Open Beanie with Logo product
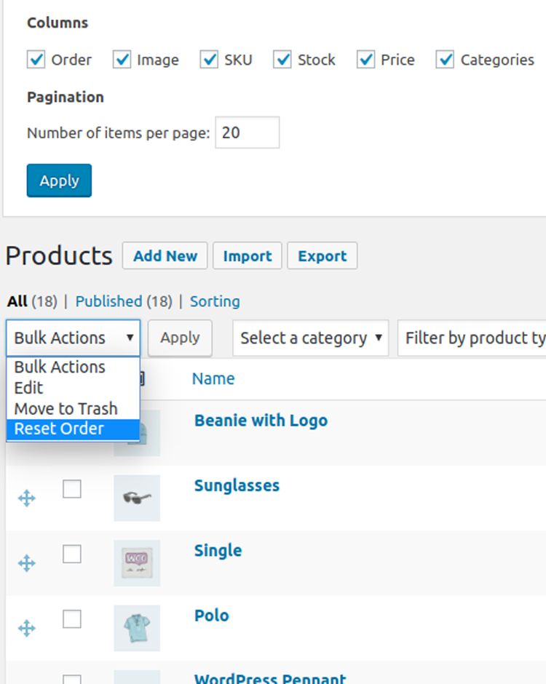This screenshot has height=684, width=546. point(261,421)
